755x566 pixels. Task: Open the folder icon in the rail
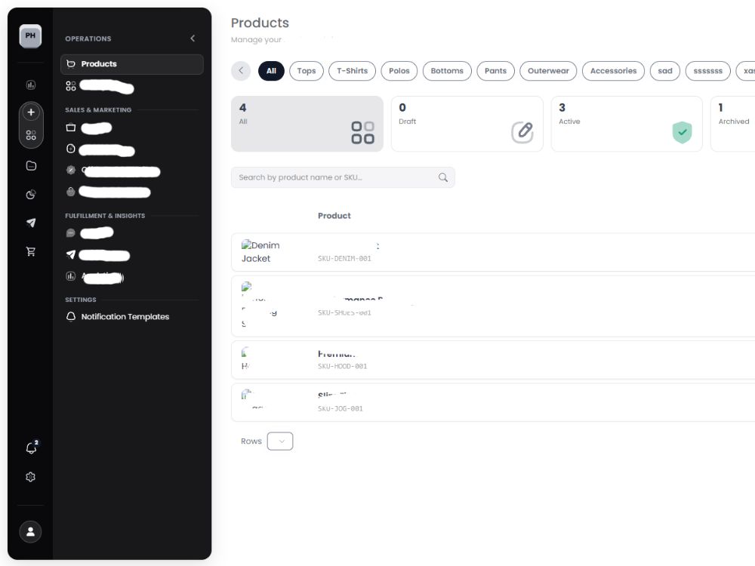[x=31, y=165]
